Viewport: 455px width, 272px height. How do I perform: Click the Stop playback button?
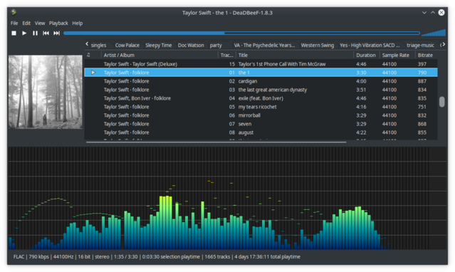pos(14,33)
